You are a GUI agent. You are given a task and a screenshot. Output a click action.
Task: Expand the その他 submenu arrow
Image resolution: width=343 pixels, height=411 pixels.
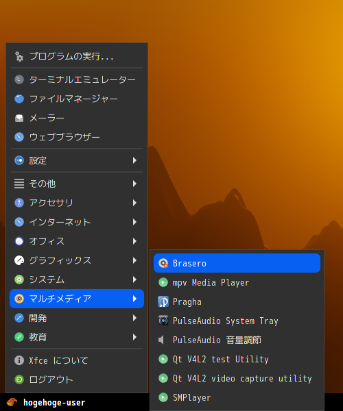pyautogui.click(x=134, y=184)
